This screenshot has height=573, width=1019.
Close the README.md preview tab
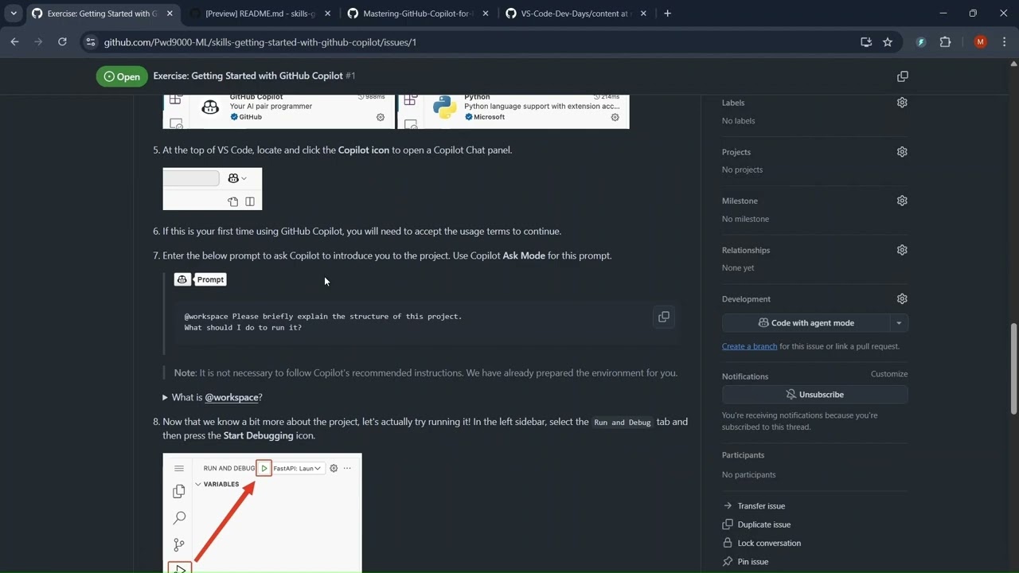click(x=327, y=14)
